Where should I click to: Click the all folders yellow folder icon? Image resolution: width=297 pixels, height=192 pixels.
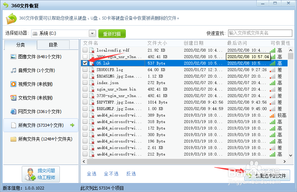tap(13, 139)
